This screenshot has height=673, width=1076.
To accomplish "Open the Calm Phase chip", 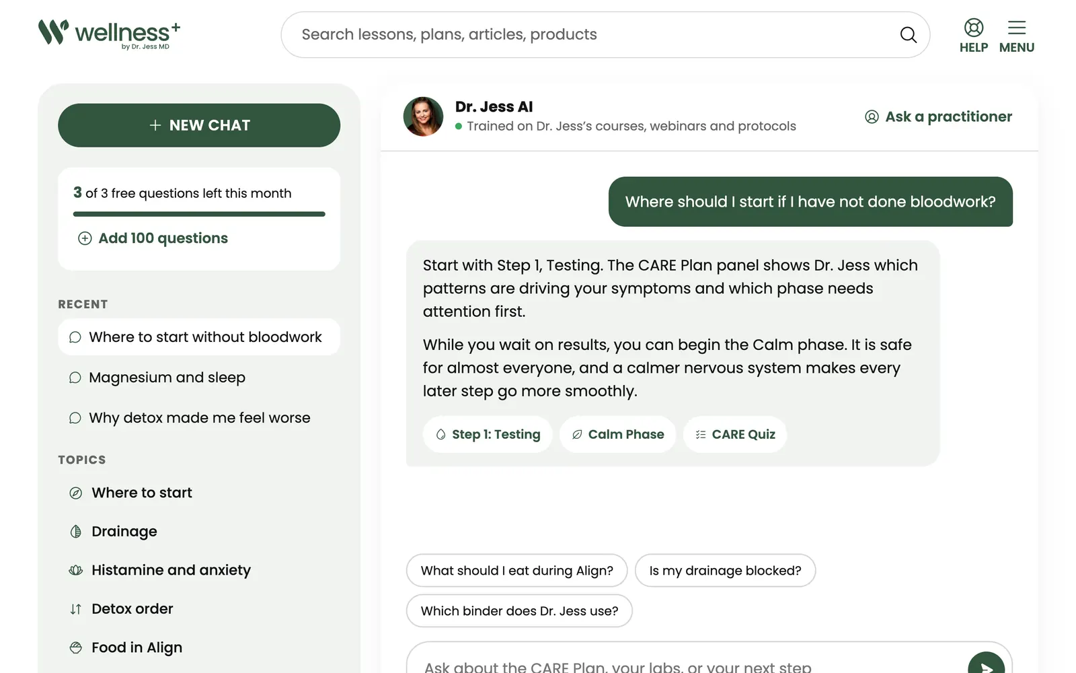I will click(x=617, y=435).
